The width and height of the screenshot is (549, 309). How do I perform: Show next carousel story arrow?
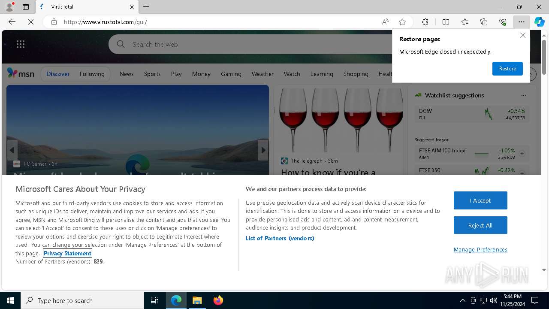point(263,150)
